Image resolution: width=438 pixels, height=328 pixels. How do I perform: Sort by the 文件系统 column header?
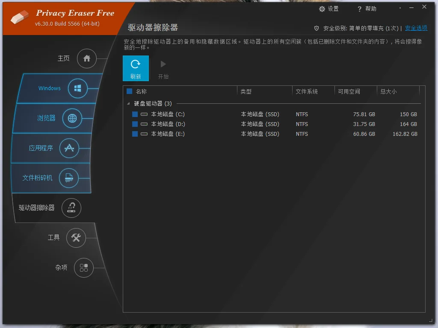(x=306, y=91)
